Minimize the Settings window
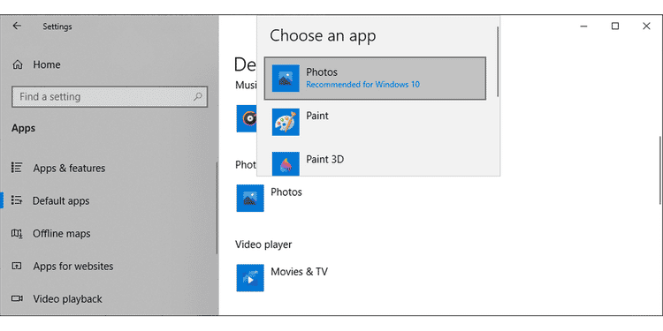This screenshot has height=331, width=663. coord(584,26)
